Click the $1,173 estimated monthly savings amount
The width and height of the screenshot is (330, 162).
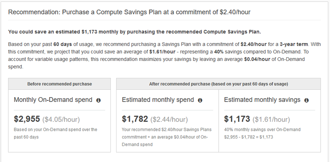pos(237,119)
